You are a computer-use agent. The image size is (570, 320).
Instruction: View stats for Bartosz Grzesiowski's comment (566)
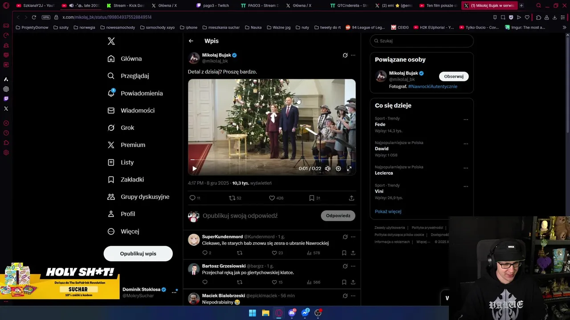(313, 282)
